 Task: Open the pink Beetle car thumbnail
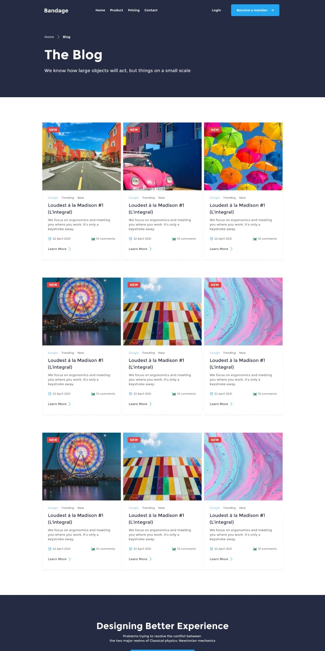pyautogui.click(x=162, y=156)
